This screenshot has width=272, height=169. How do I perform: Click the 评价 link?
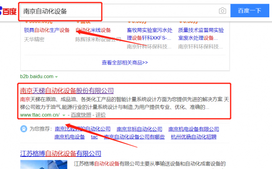click(101, 115)
